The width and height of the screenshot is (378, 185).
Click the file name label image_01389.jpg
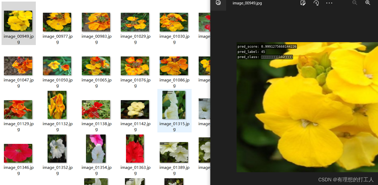tap(174, 170)
